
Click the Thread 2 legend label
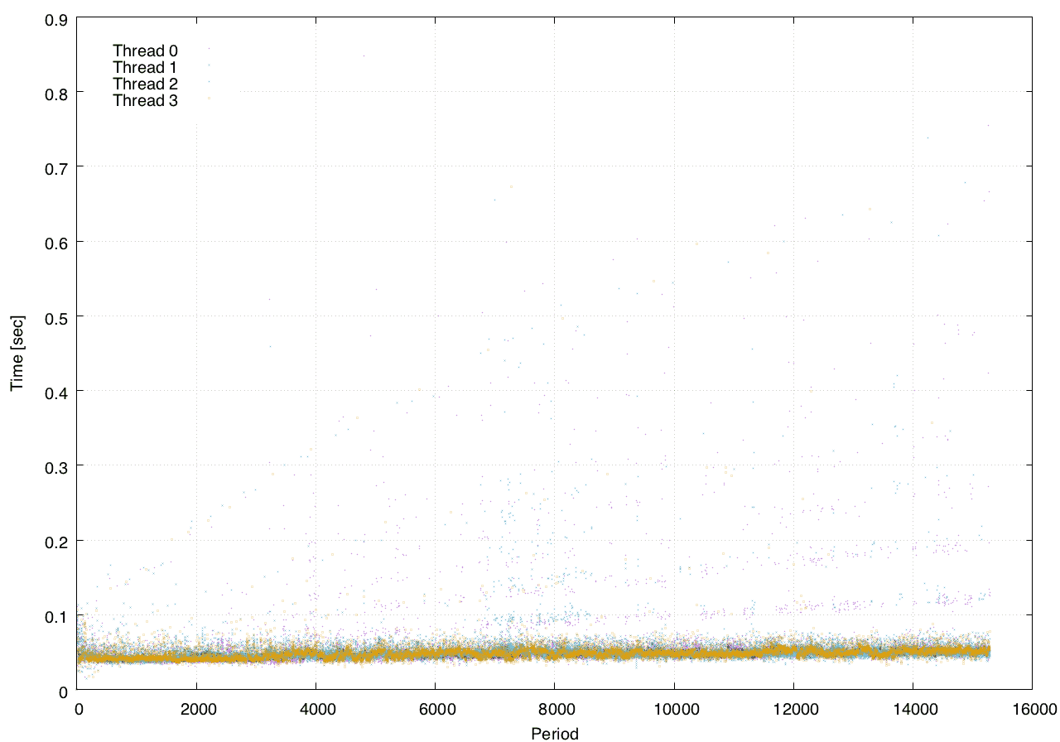pos(145,84)
